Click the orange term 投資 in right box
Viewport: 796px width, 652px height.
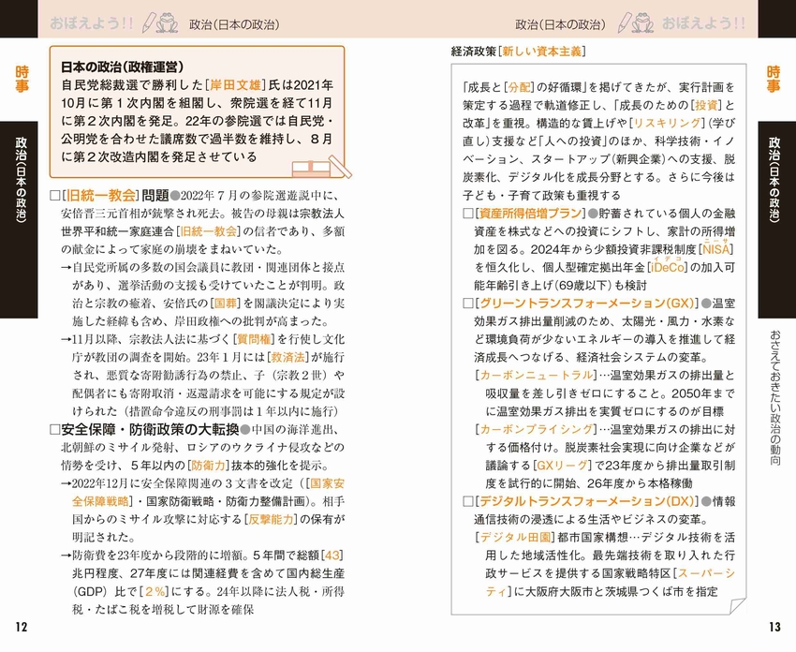point(706,105)
